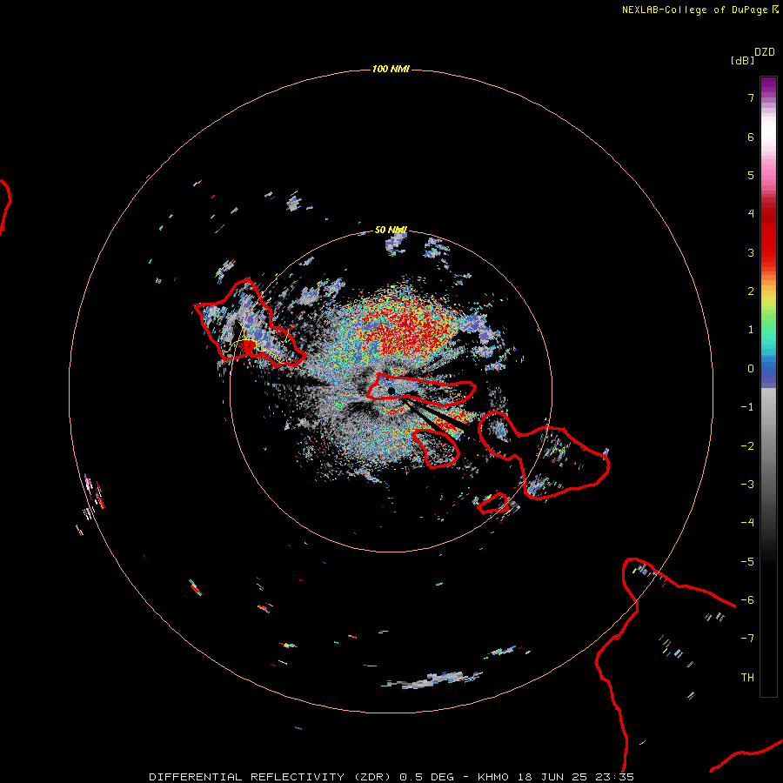
Task: Click the legend value -5
Action: tap(747, 562)
